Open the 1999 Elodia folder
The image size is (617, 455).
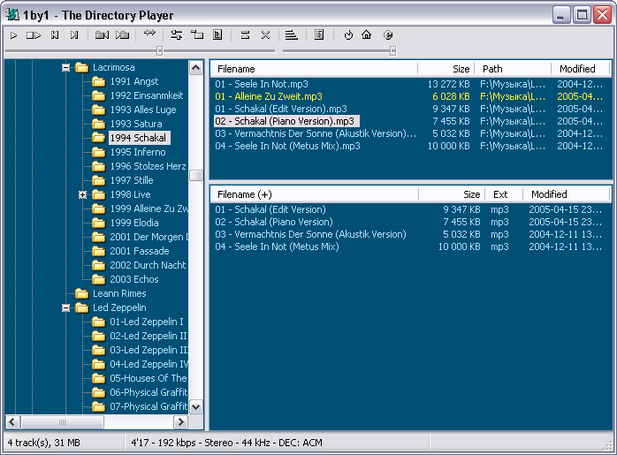tap(134, 223)
